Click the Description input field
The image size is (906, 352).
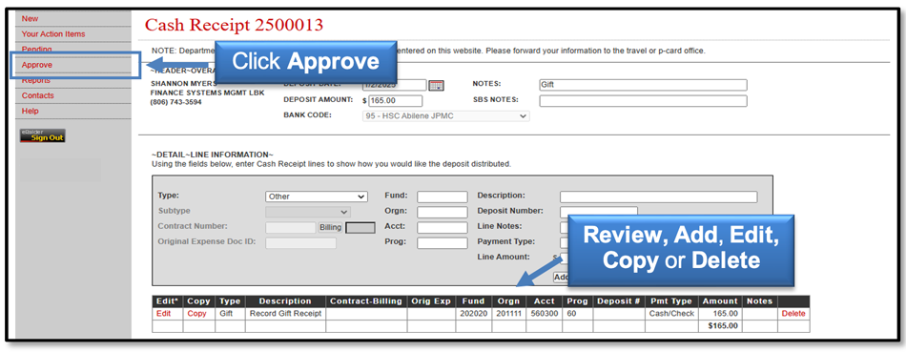click(658, 197)
